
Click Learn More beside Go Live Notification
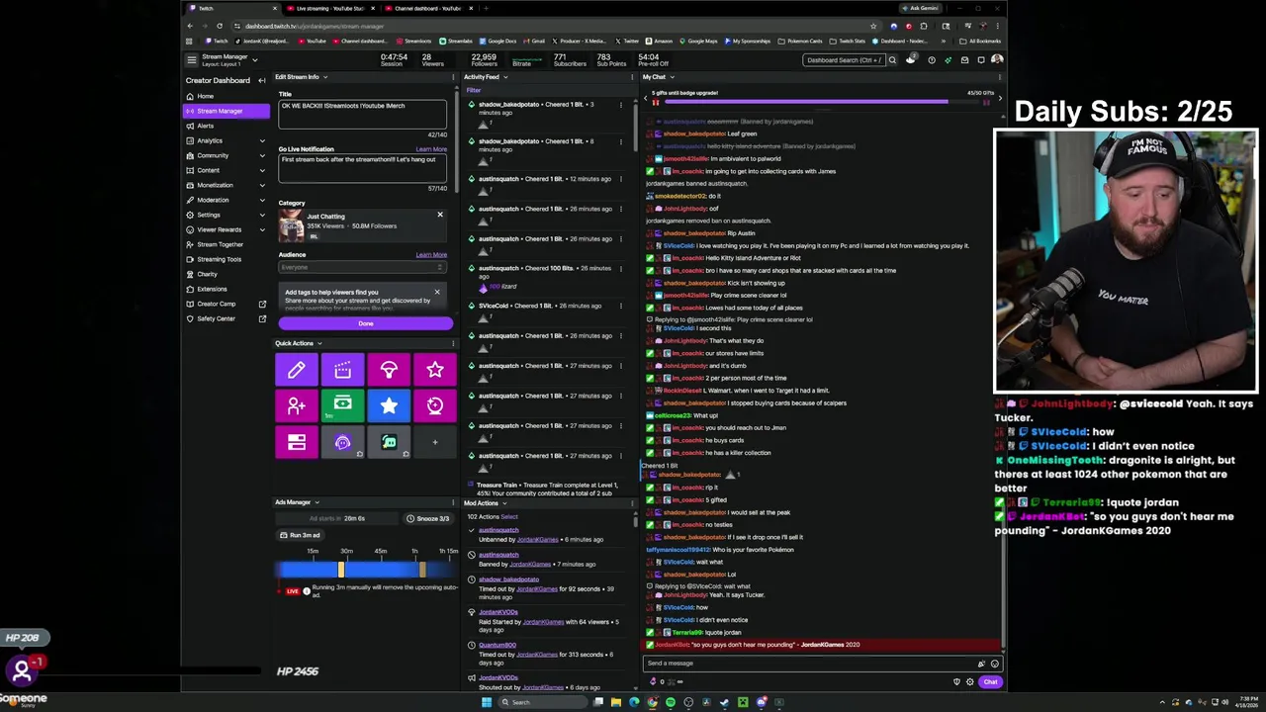431,149
